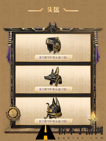Click the burning flame brazier
This screenshot has height=141, width=106.
click(x=93, y=118)
